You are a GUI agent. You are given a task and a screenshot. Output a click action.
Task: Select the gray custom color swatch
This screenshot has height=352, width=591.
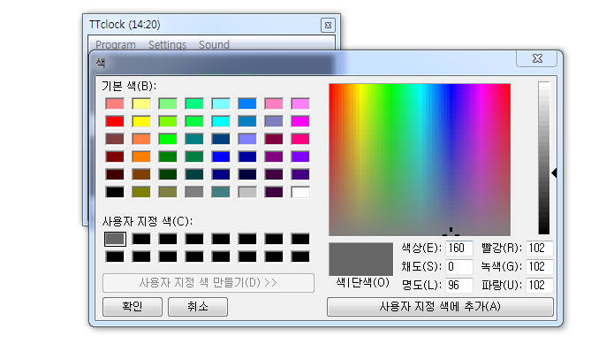115,239
